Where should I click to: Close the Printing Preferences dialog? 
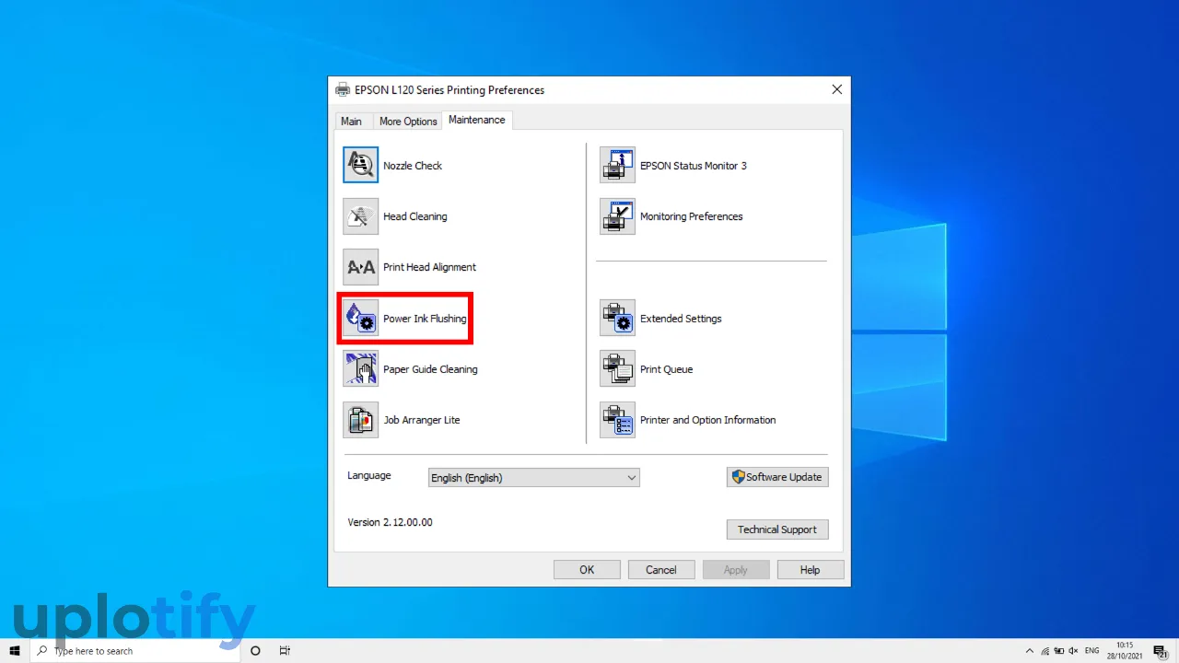[836, 89]
